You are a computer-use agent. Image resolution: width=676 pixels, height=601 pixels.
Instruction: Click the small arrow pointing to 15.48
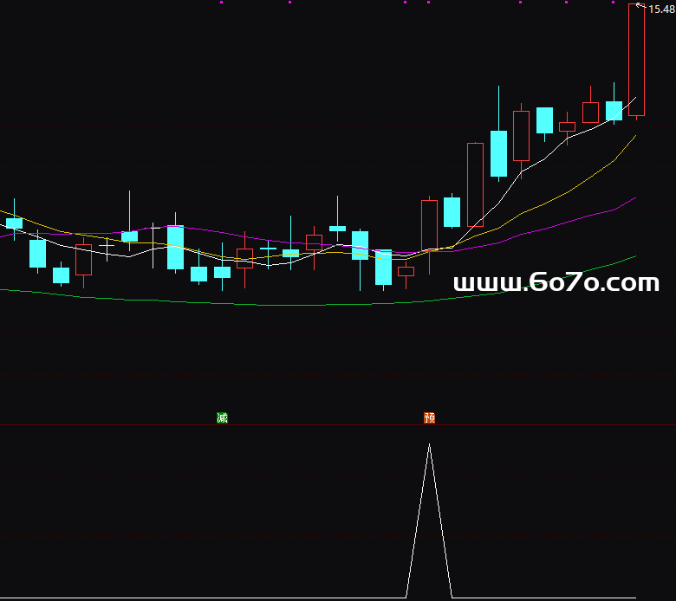pos(640,6)
